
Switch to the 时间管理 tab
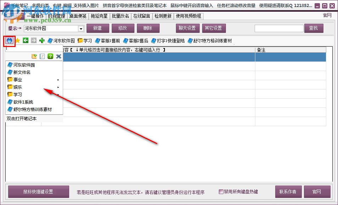(x=56, y=16)
